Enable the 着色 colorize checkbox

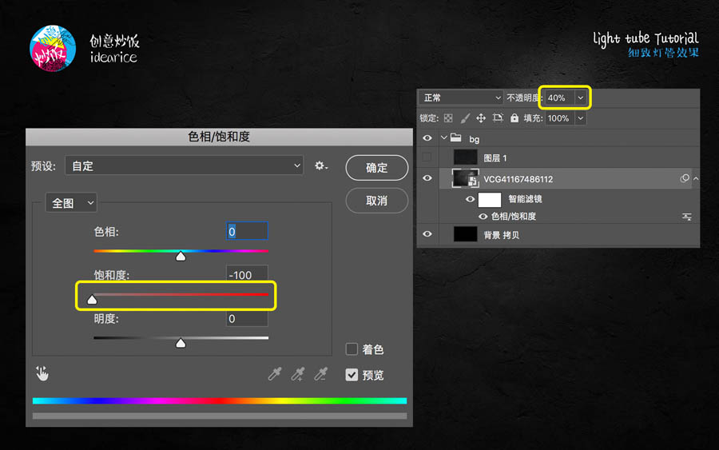(x=352, y=349)
